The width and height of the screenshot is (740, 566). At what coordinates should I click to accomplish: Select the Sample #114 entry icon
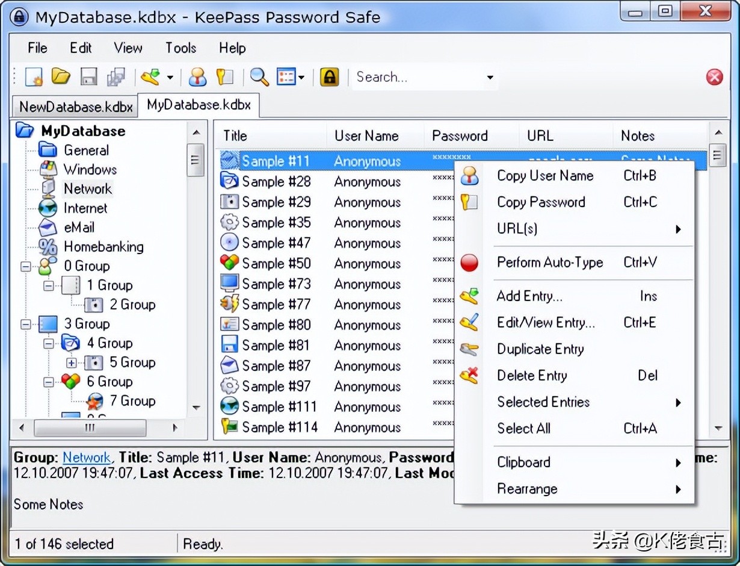tap(230, 427)
